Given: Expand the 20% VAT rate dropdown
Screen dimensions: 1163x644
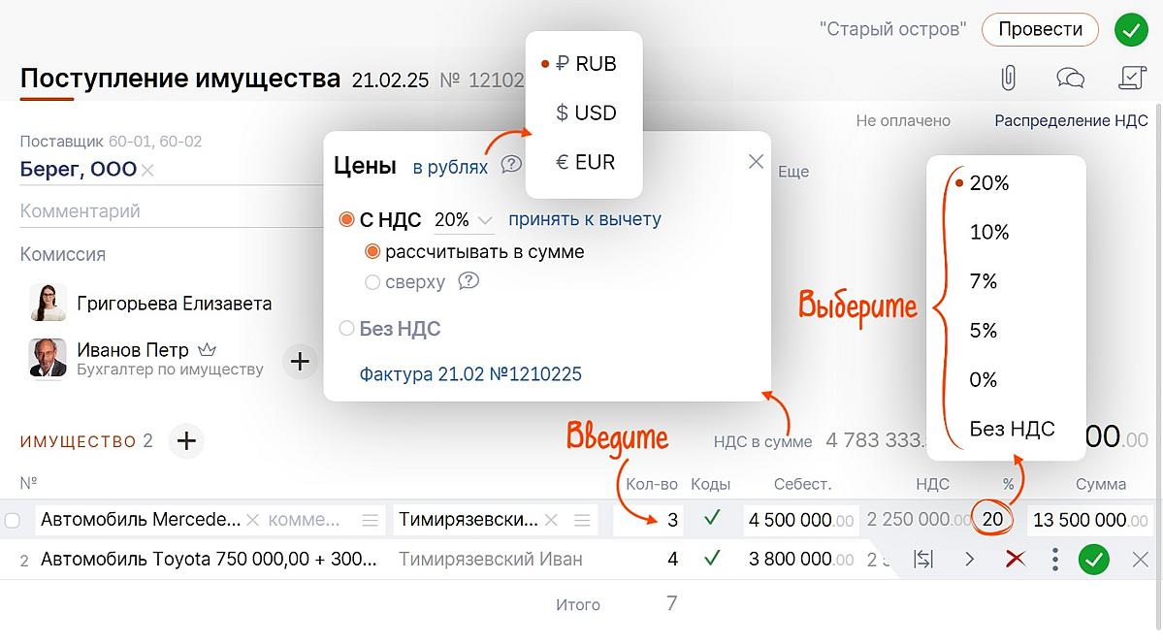Looking at the screenshot, I should [464, 220].
